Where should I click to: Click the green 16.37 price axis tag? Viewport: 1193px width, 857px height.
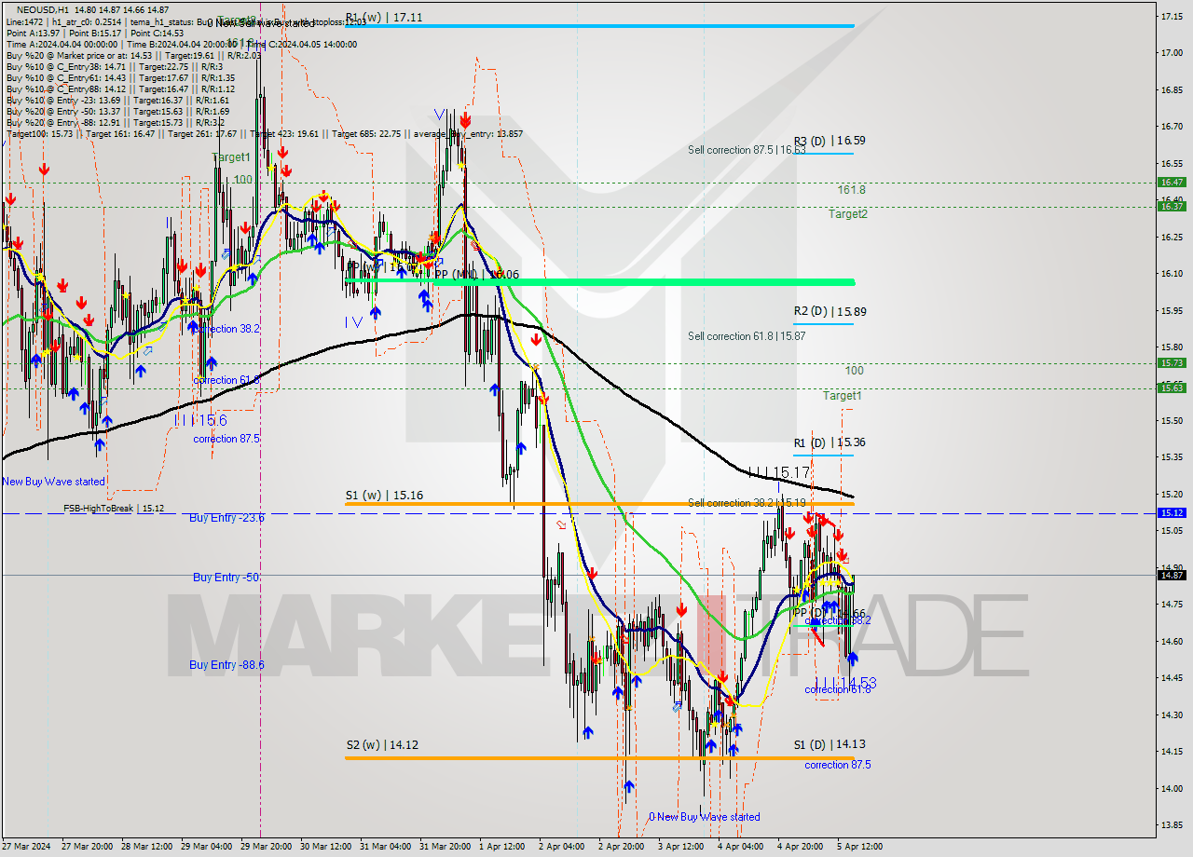point(1172,206)
